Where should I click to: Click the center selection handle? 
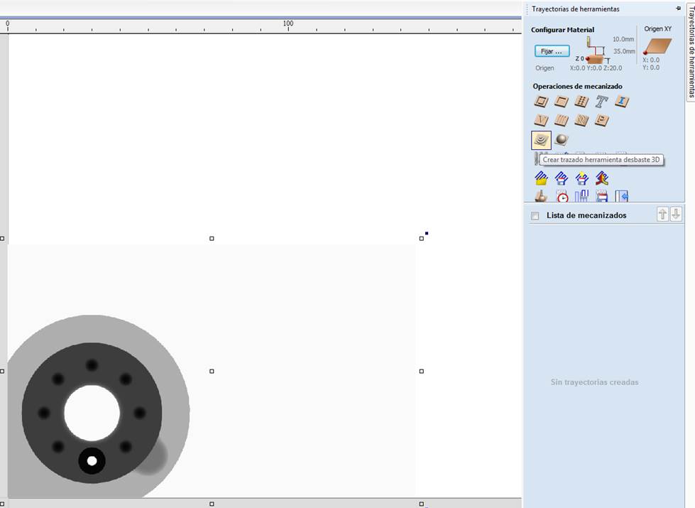pos(212,372)
